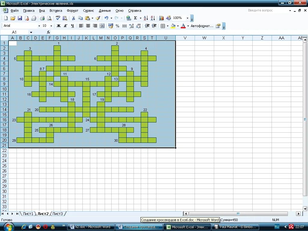
Task: Click the Print icon in the toolbar
Action: tap(42, 18)
